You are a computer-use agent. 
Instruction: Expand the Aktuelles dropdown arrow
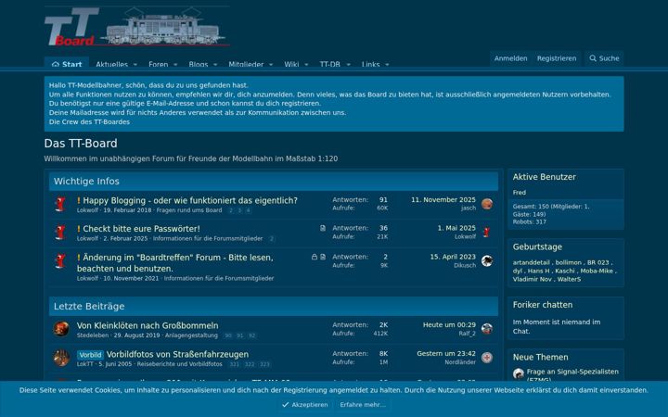coord(135,64)
